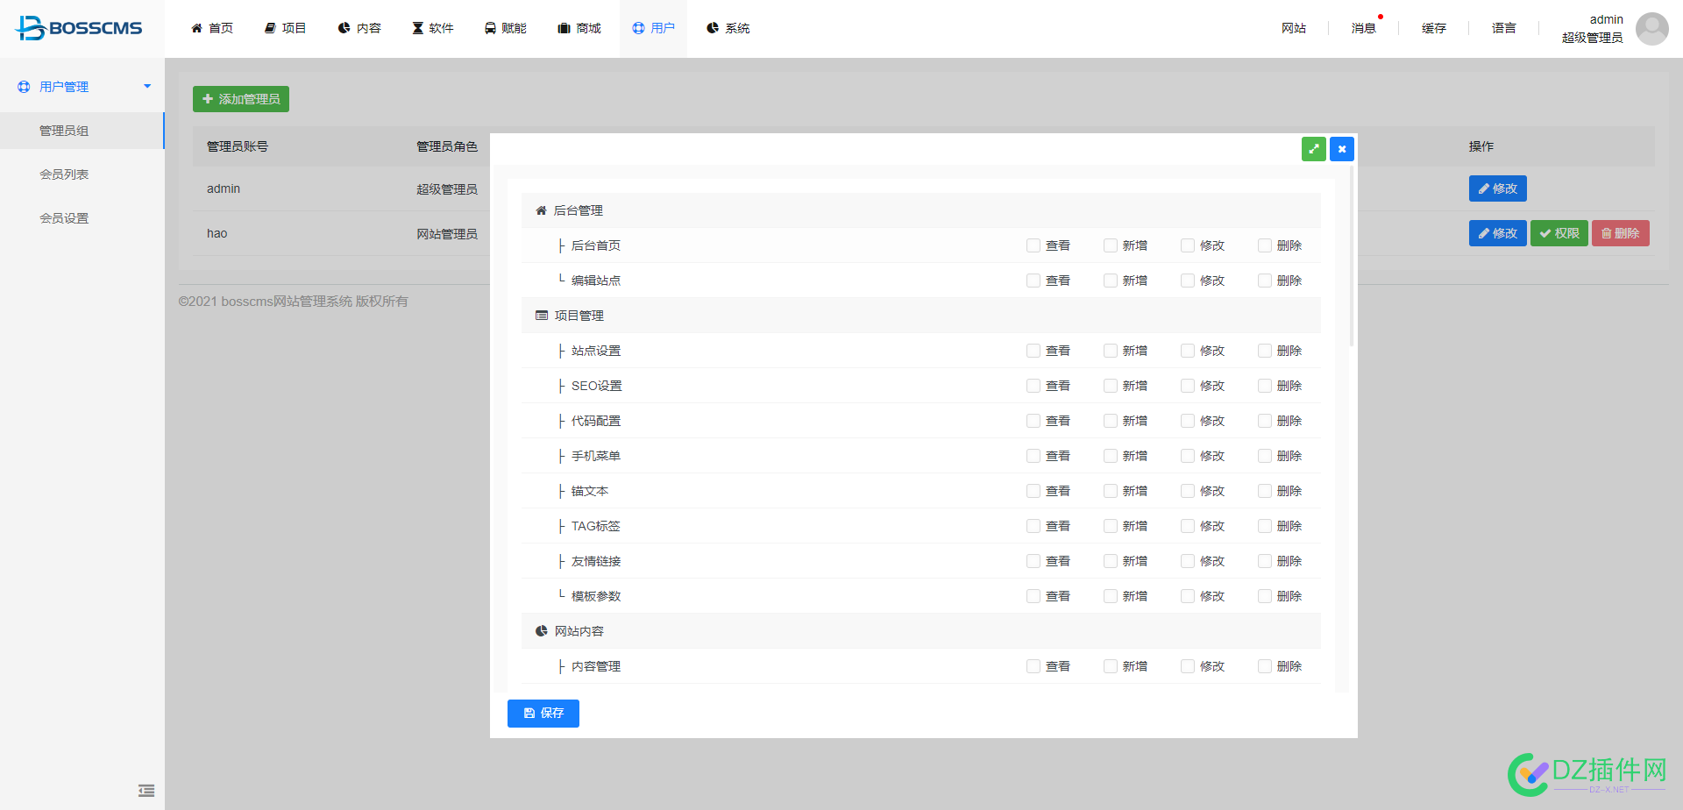The image size is (1683, 810).
Task: Click 修改 for the admin row
Action: click(1498, 188)
